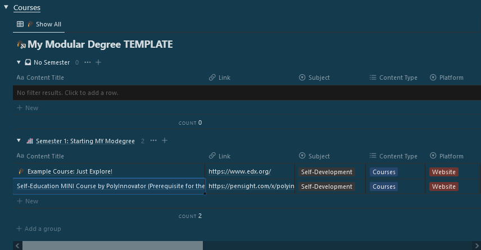Click the Link column header in Semester 1 table

(224, 156)
